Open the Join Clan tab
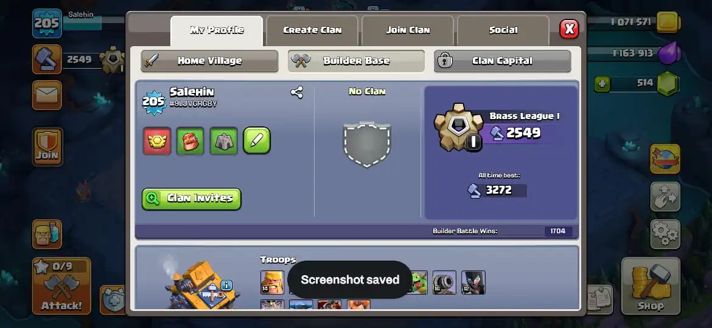712x328 pixels. point(408,30)
